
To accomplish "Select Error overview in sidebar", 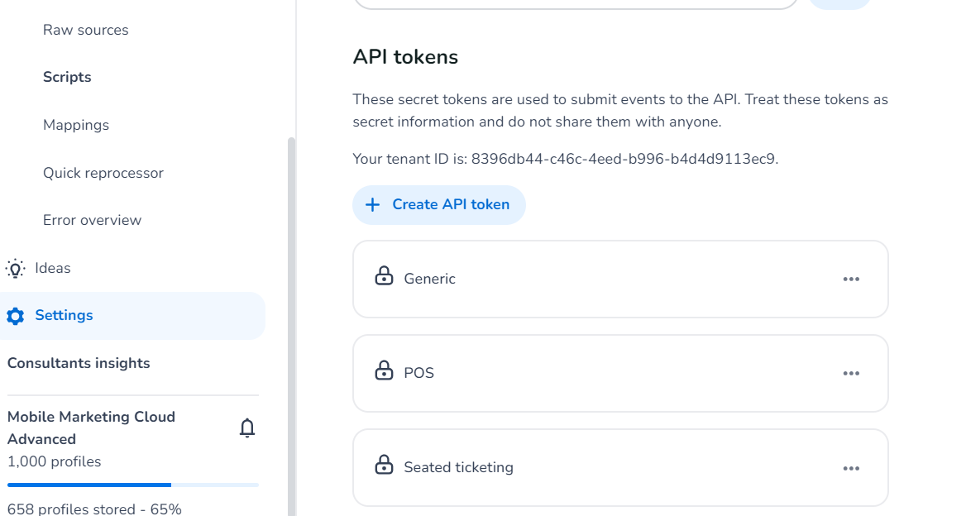I will coord(92,220).
